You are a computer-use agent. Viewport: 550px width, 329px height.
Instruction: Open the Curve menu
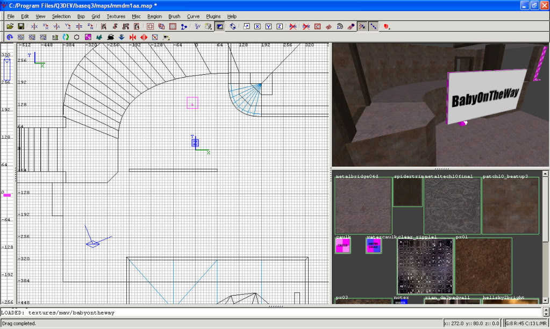[x=193, y=16]
